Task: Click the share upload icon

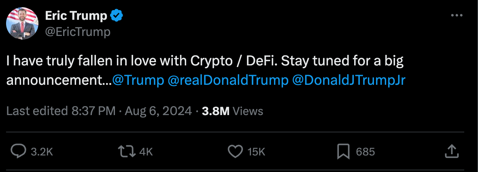Action: pos(451,151)
